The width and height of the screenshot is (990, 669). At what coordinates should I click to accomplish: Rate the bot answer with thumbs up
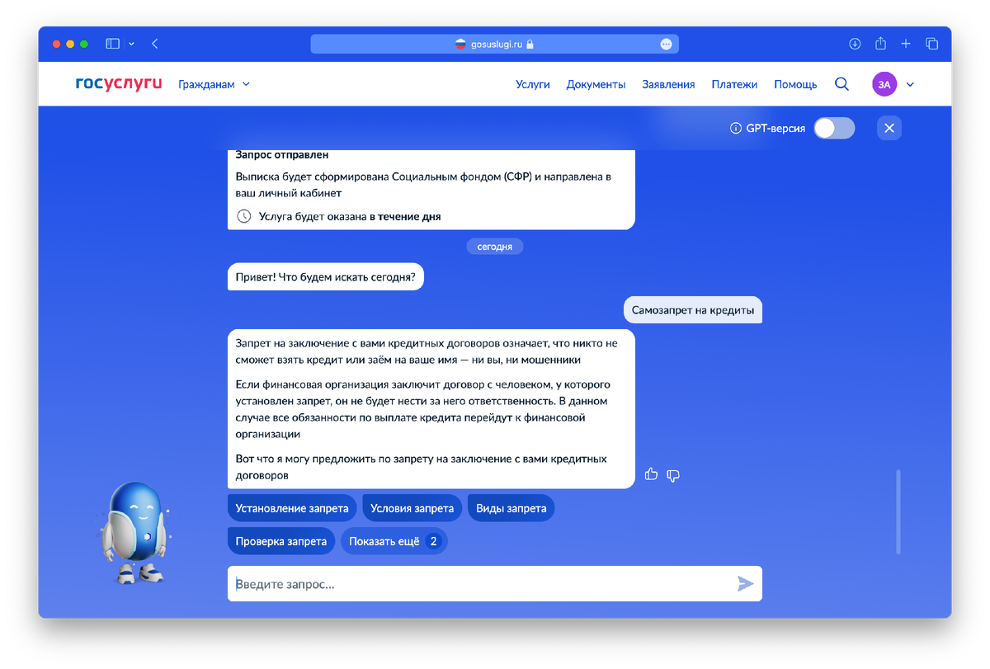651,474
